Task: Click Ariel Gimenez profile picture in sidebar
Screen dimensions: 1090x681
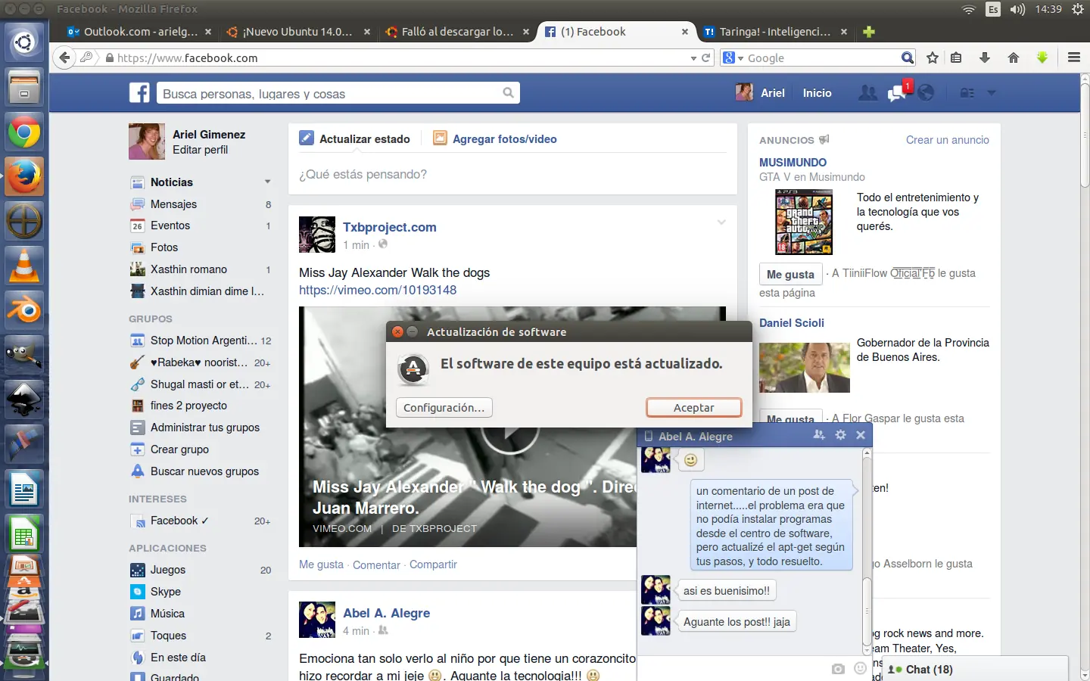Action: click(147, 141)
